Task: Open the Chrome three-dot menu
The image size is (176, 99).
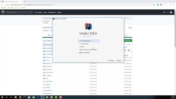Action: point(174,5)
